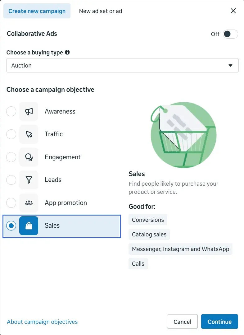
Task: Click the Engagement chat bubbles icon
Action: click(29, 157)
